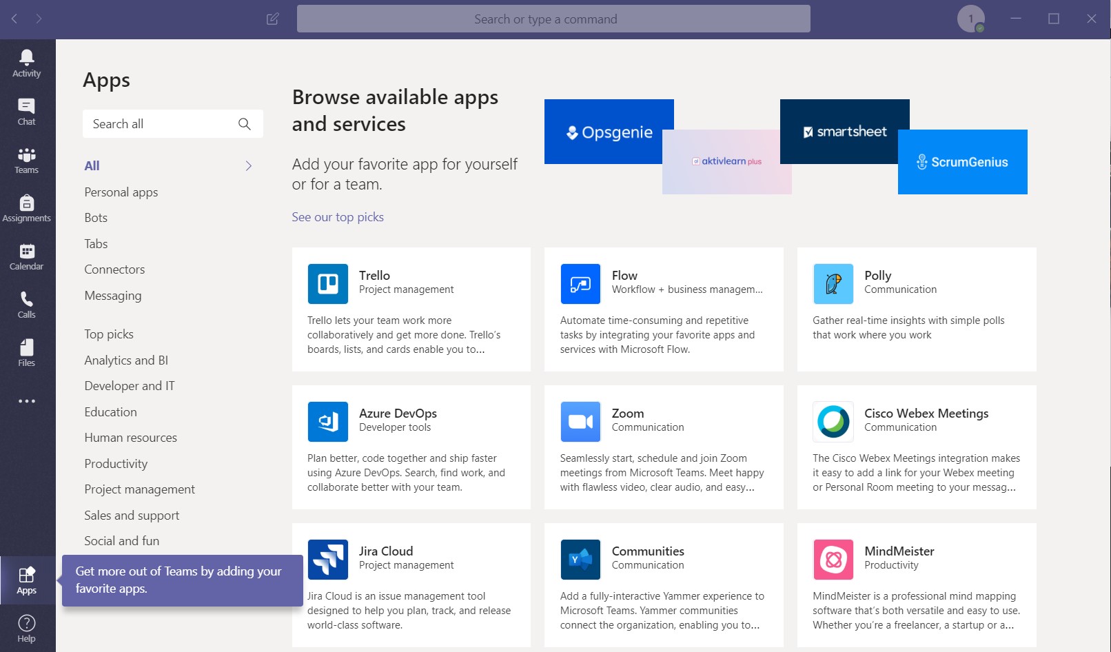Select Personal apps category
The width and height of the screenshot is (1111, 652).
[121, 192]
